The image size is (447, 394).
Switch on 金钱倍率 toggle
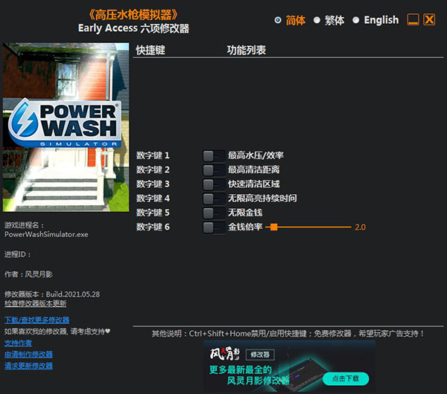click(213, 227)
